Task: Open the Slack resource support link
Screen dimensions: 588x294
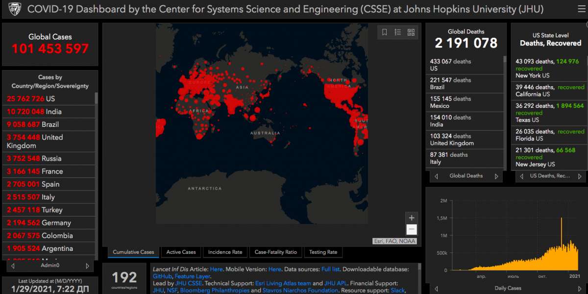Action: click(397, 290)
